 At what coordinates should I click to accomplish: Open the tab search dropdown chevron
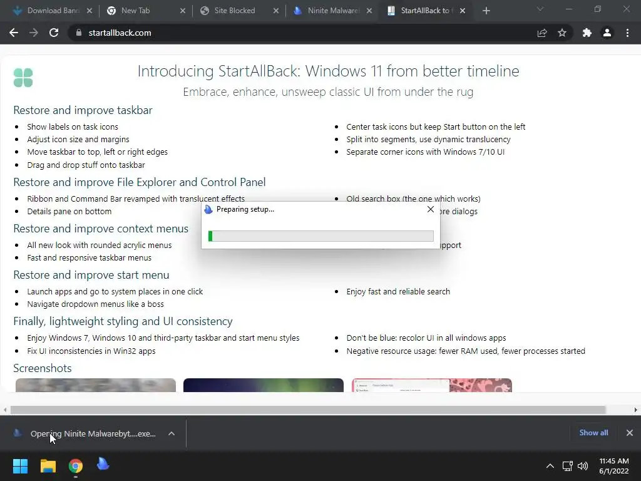coord(540,9)
